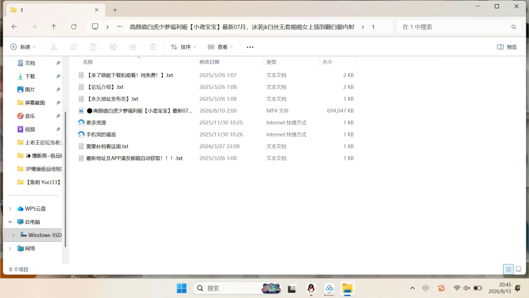Click File Explorer icon in taskbar

tap(347, 288)
